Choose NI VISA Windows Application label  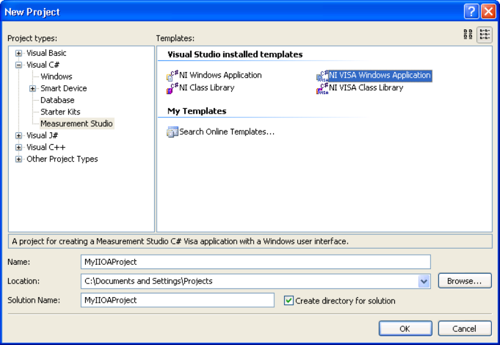click(380, 75)
